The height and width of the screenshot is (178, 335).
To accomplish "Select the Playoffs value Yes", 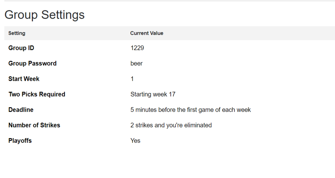I will click(x=135, y=140).
